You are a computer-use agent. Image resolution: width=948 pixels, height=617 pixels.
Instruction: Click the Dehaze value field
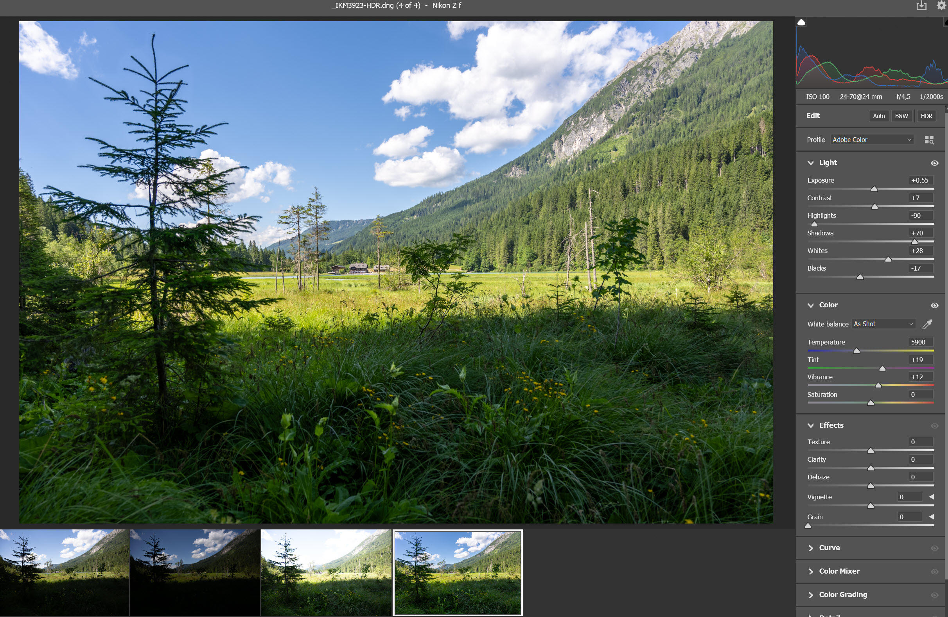[x=921, y=477]
